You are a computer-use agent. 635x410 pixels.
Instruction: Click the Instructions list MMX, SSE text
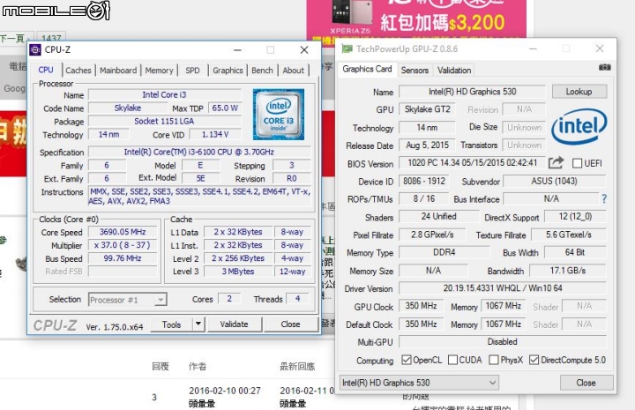[200, 197]
